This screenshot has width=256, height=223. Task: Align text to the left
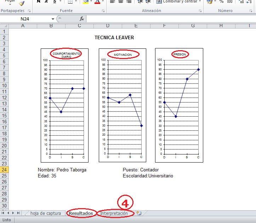pos(112,2)
